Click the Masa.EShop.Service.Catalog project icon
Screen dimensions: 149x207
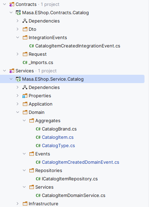[x=18, y=79]
